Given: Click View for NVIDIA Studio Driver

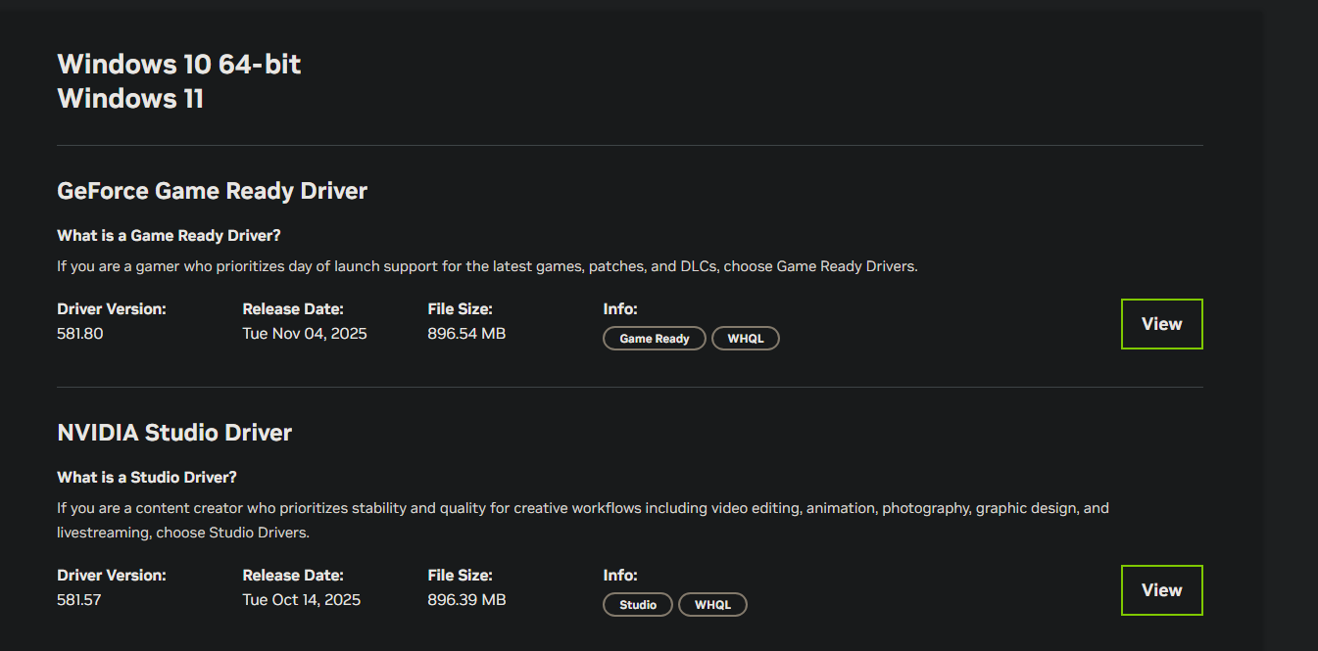Looking at the screenshot, I should (x=1161, y=590).
